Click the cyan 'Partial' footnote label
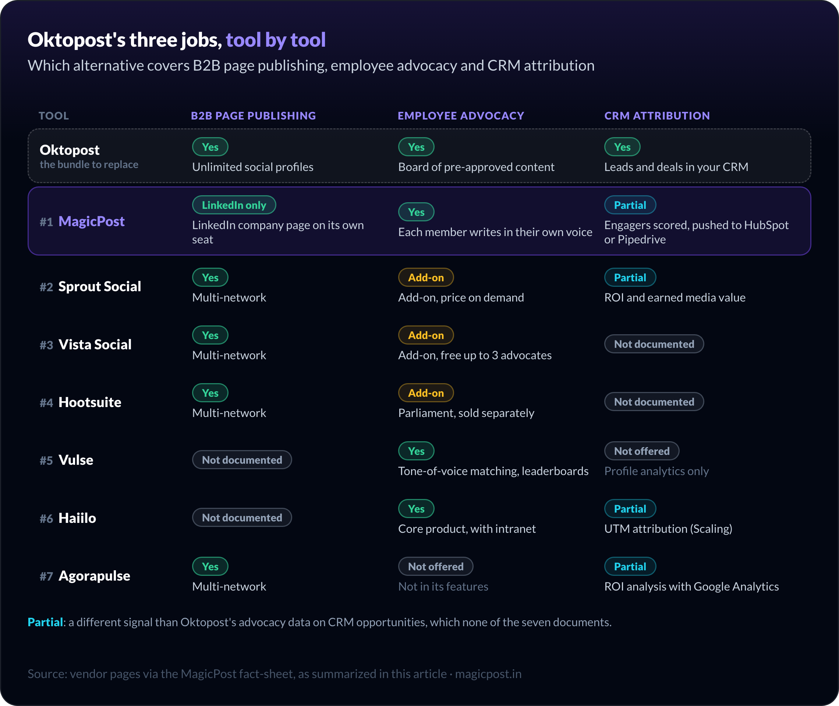The height and width of the screenshot is (706, 839). click(45, 622)
